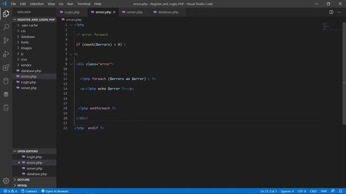Select language mode PHP in status bar
Viewport: 346px width, 194px height.
pyautogui.click(x=324, y=191)
